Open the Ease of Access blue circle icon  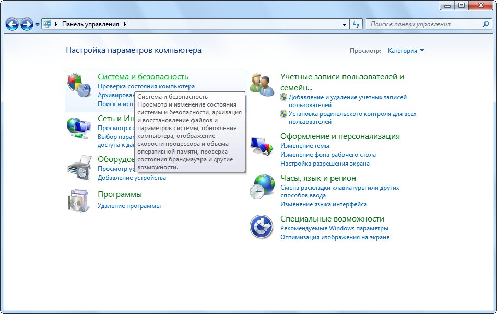pyautogui.click(x=262, y=226)
